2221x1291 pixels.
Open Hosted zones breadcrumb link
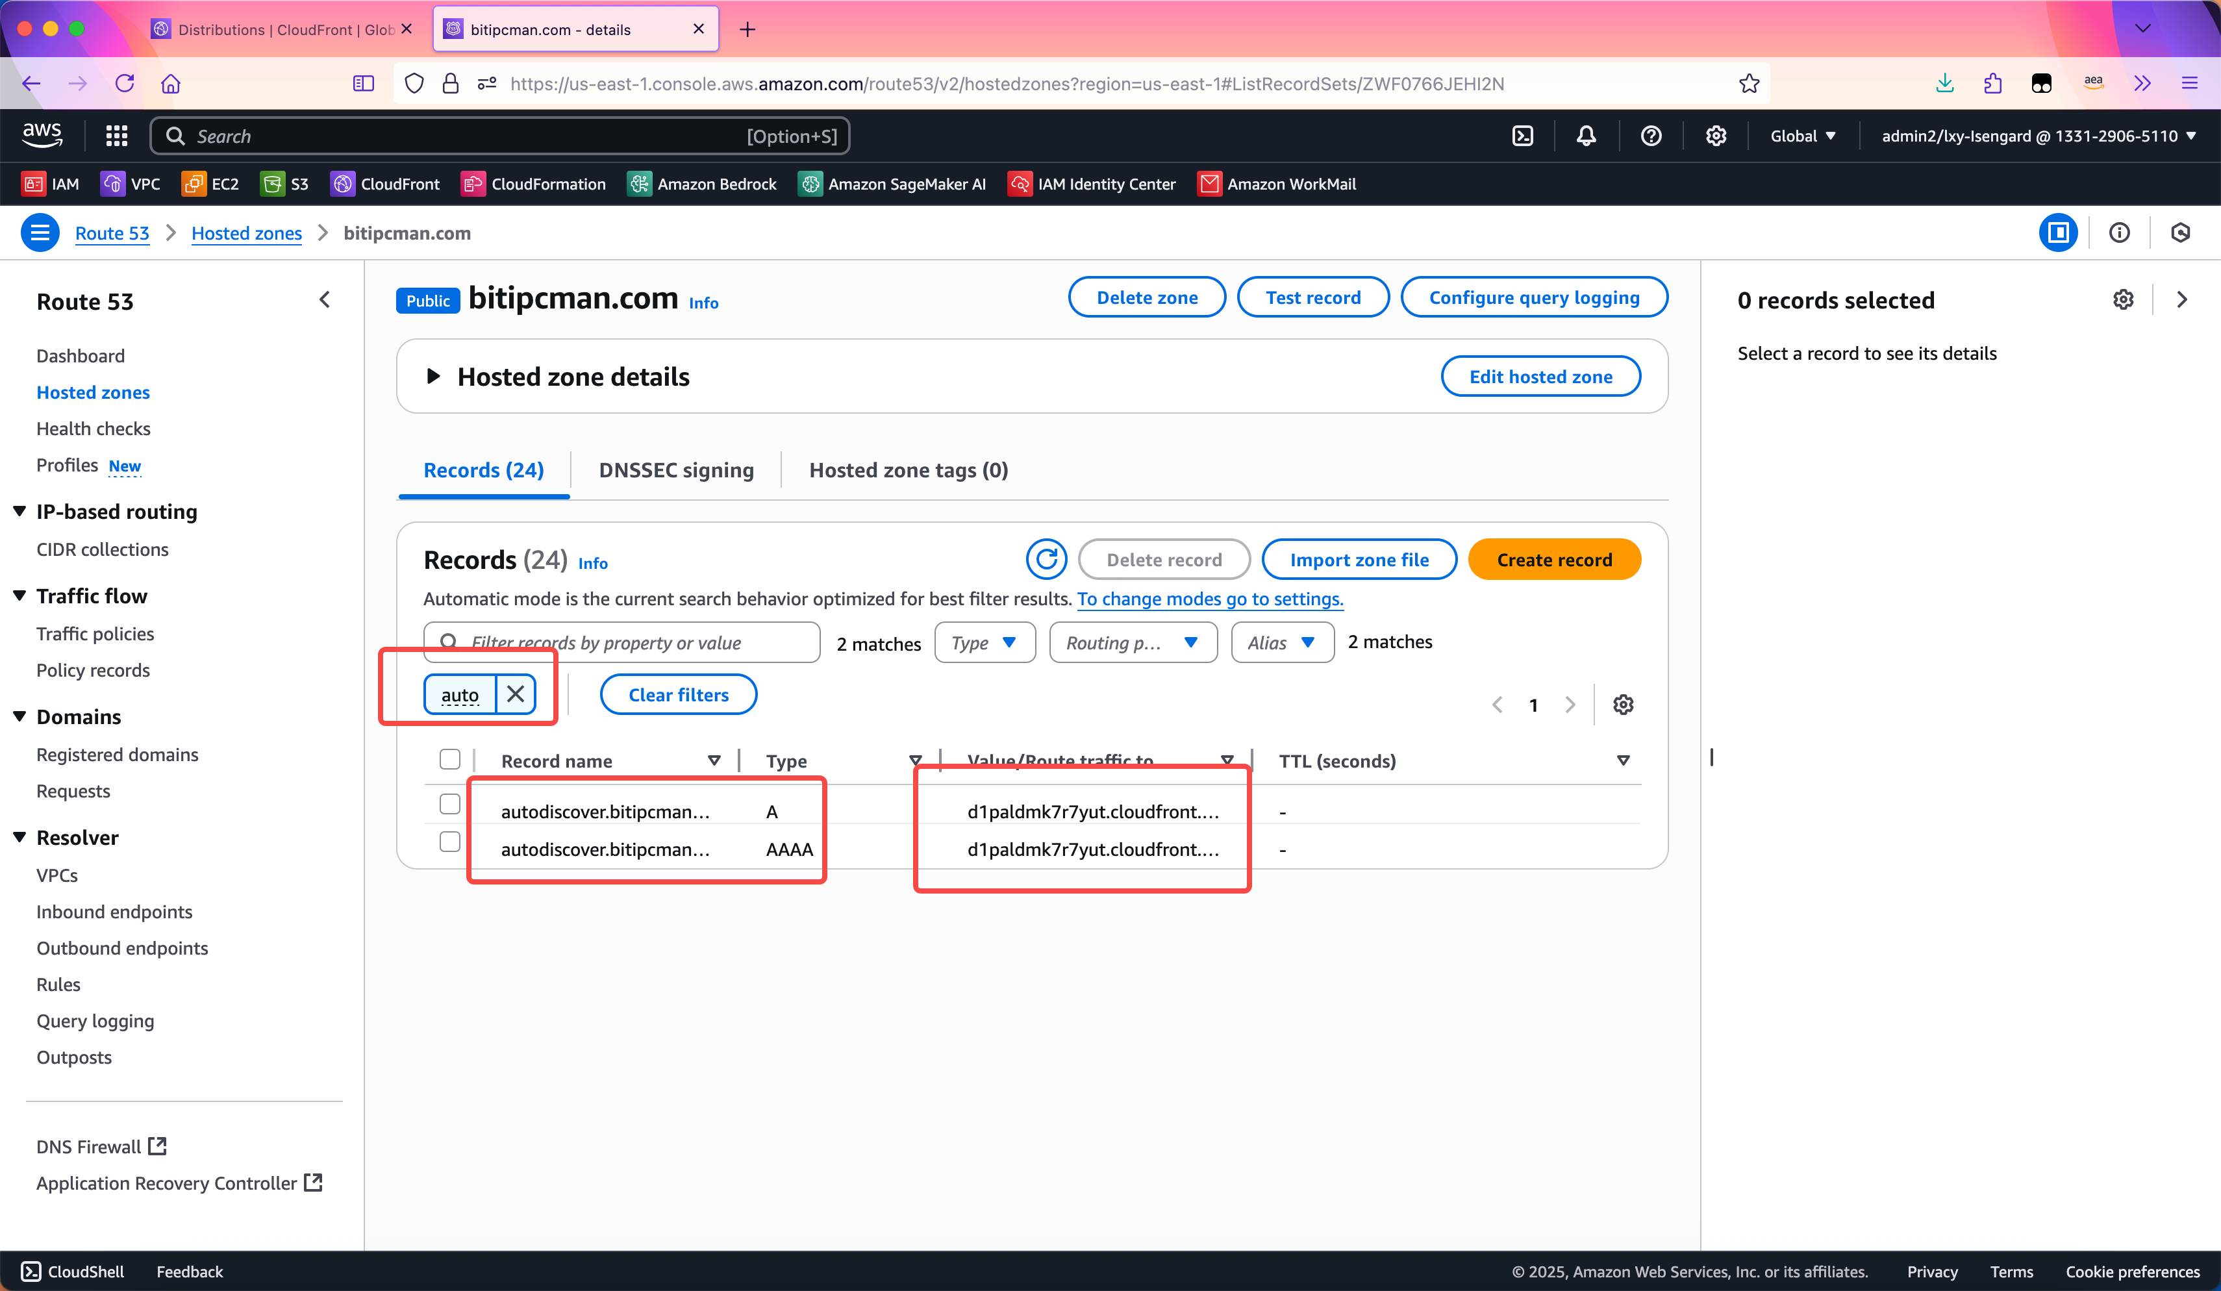[247, 232]
